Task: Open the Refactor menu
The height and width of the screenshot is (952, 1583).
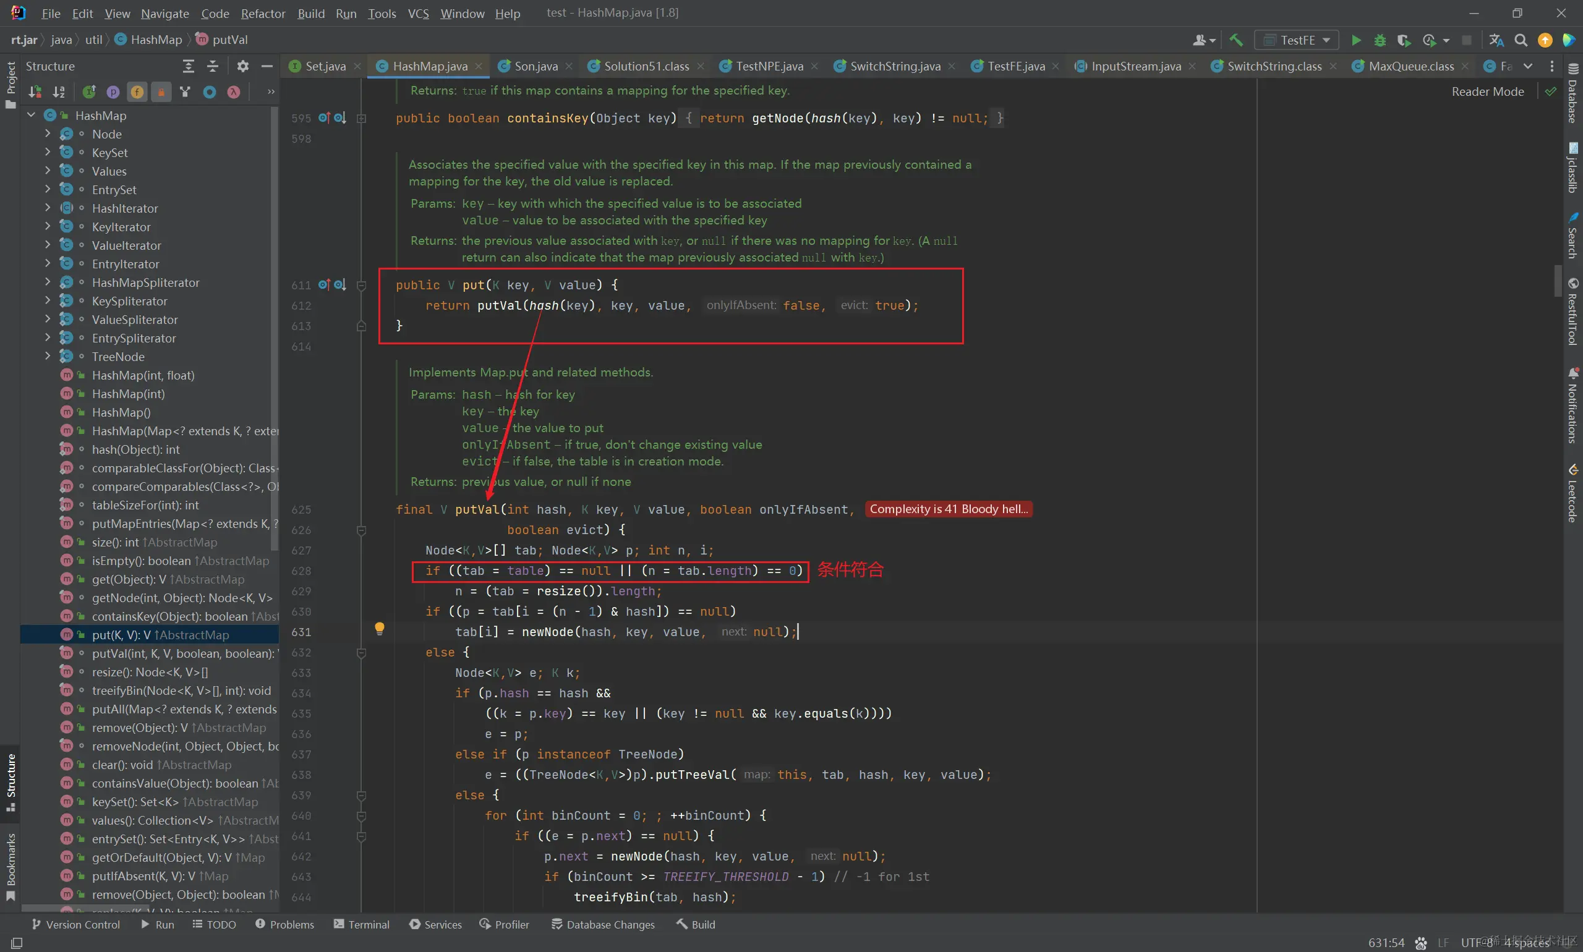Action: pos(262,14)
